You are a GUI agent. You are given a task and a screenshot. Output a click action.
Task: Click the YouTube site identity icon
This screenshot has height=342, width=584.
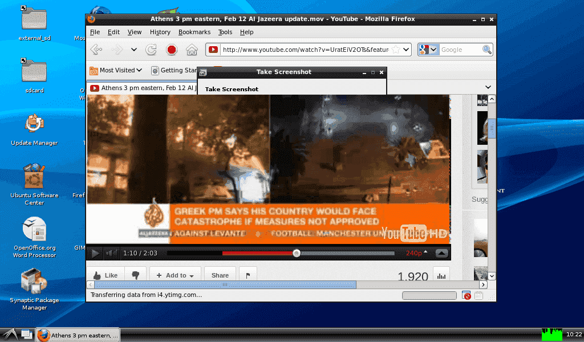(x=213, y=50)
